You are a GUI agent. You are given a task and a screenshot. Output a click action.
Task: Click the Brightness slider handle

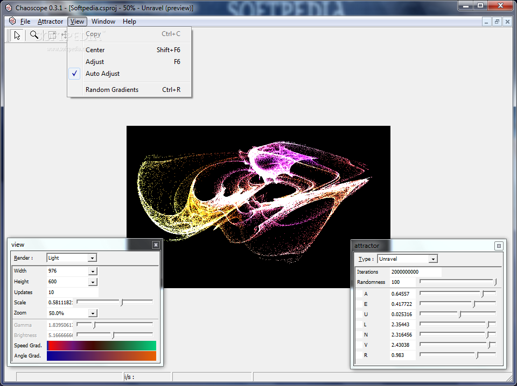(113, 335)
